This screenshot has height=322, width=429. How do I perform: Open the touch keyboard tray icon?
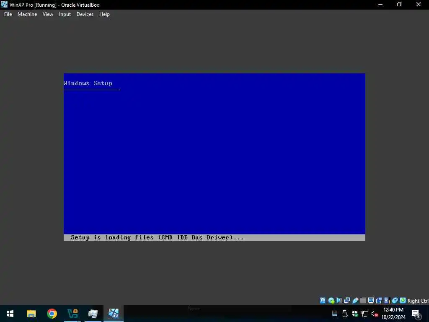[x=335, y=314]
